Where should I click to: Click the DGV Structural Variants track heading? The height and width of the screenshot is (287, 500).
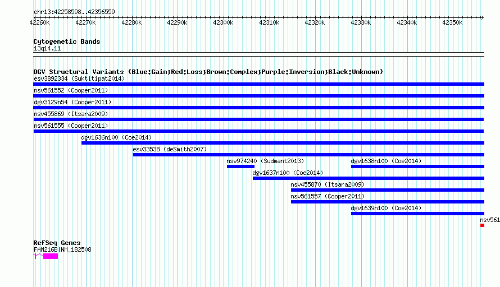[x=208, y=72]
